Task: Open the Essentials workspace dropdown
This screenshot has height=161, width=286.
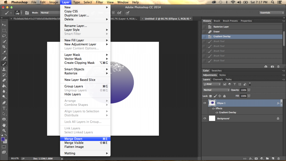Action: point(271,13)
